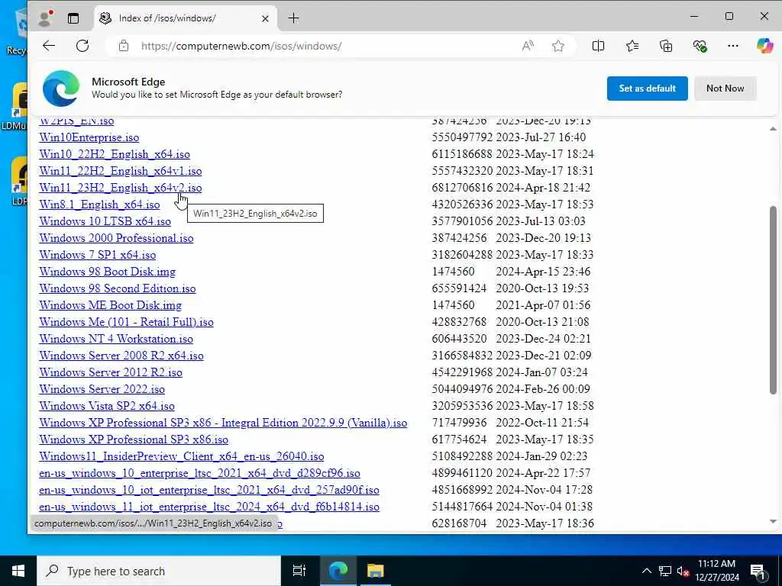Add this page to favorites star
The width and height of the screenshot is (782, 586).
[x=558, y=46]
